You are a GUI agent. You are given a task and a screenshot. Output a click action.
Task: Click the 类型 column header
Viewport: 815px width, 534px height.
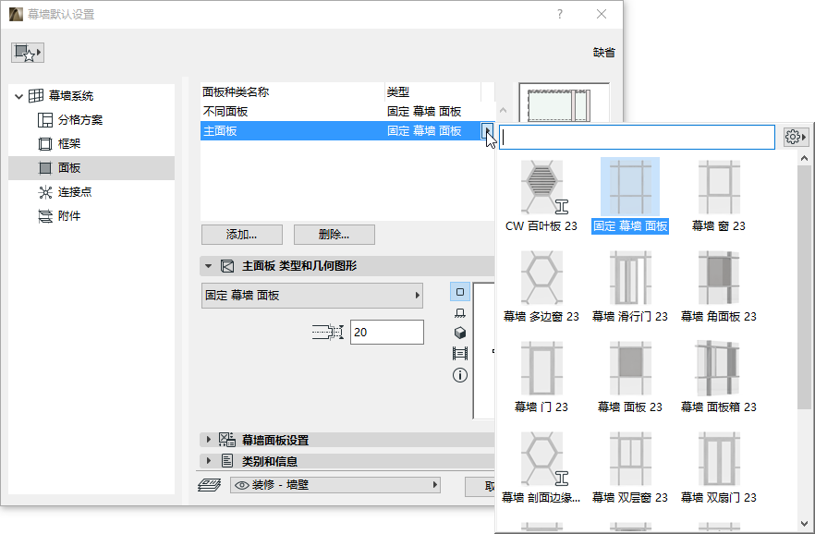tap(433, 92)
